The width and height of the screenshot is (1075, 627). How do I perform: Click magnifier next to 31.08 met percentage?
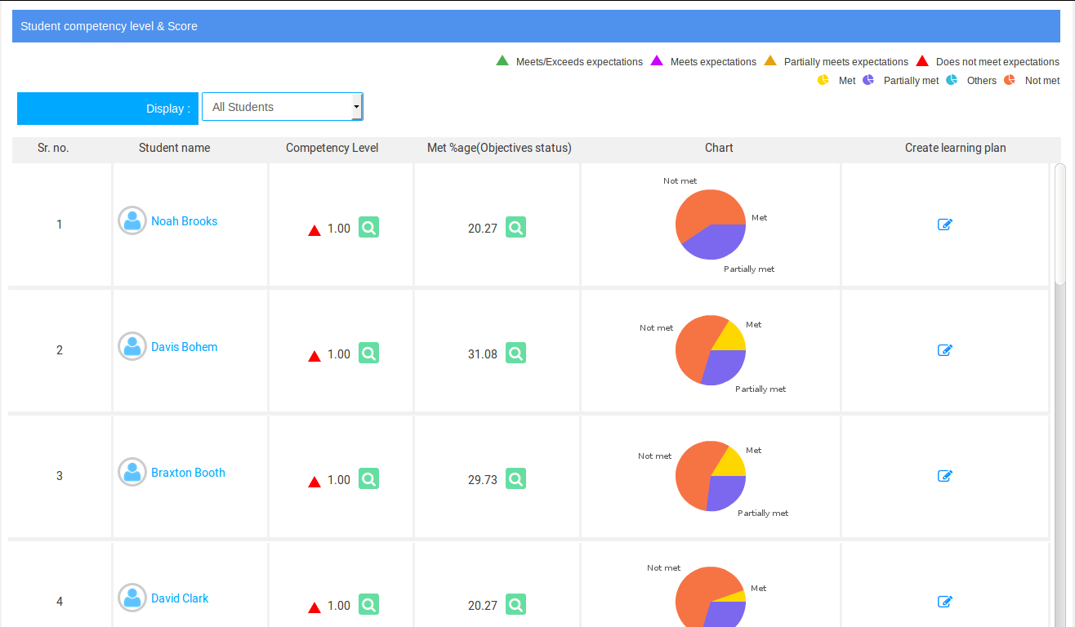515,354
